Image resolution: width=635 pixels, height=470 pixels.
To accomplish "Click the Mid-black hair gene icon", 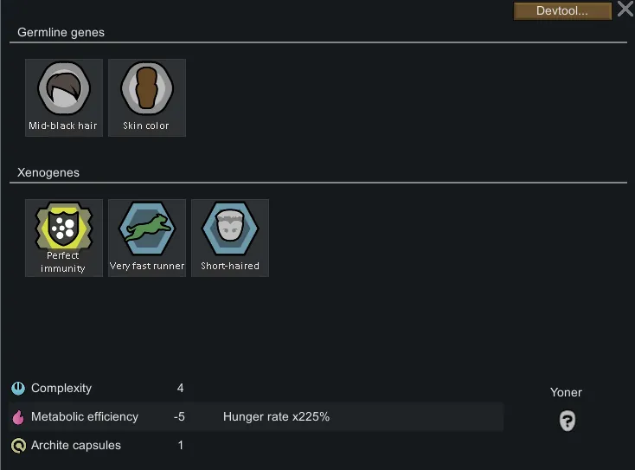I will (x=63, y=90).
